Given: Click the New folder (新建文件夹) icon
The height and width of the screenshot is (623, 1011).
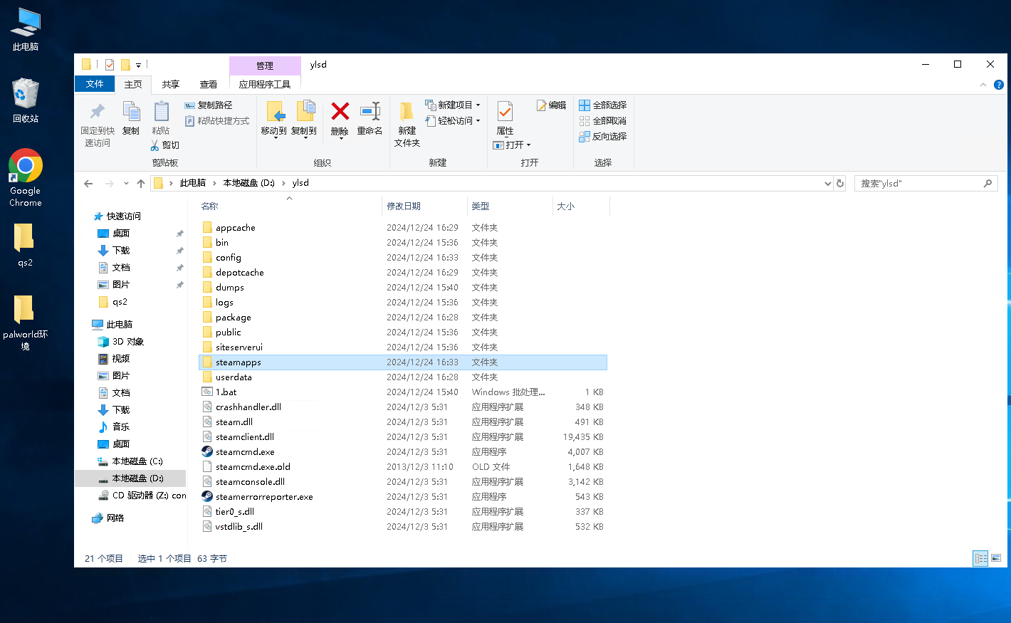Looking at the screenshot, I should [407, 111].
